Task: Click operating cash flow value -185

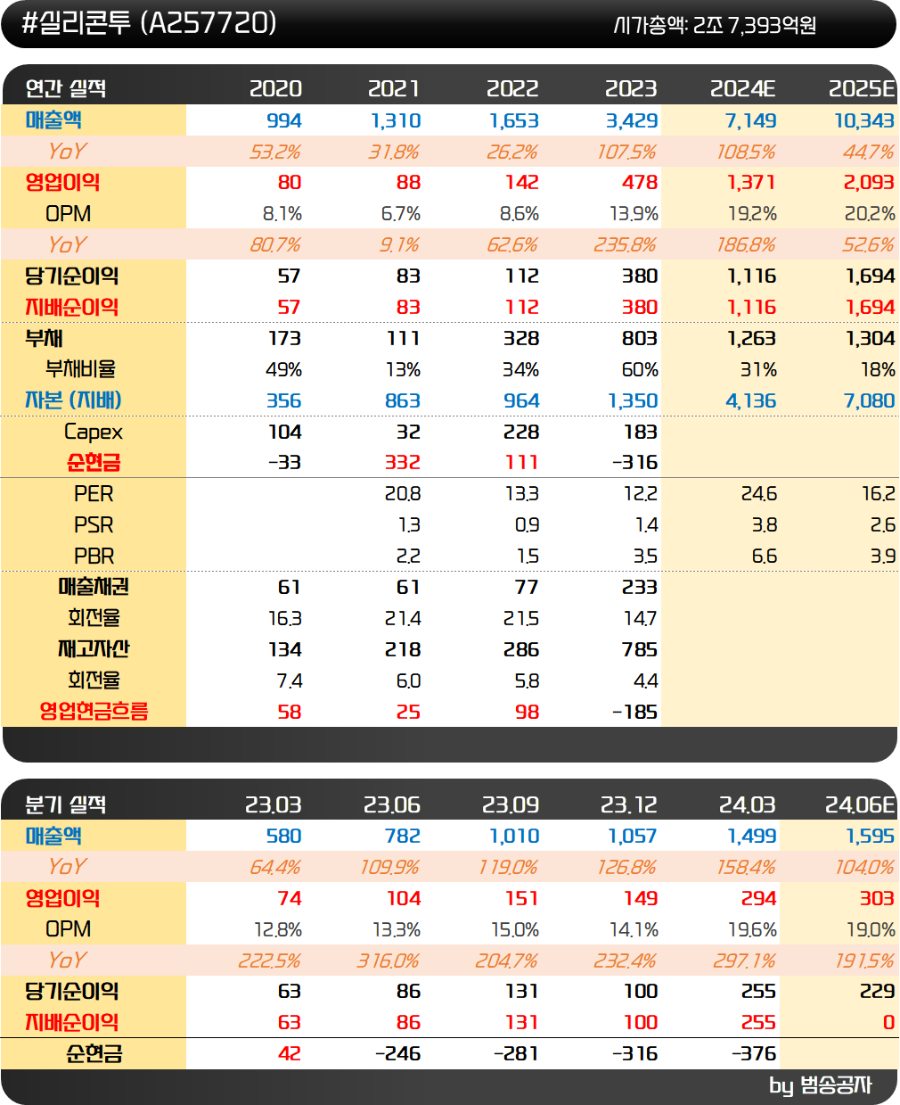Action: click(x=634, y=712)
